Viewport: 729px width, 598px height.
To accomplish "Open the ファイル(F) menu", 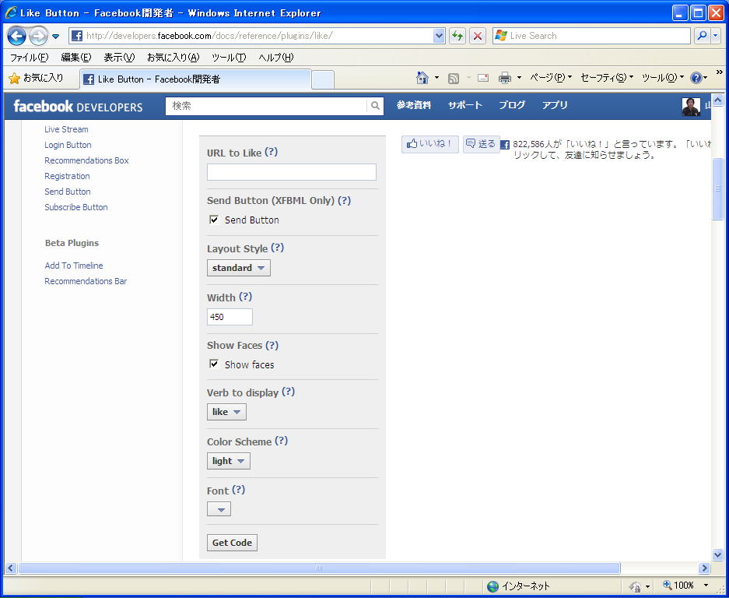I will click(x=29, y=58).
